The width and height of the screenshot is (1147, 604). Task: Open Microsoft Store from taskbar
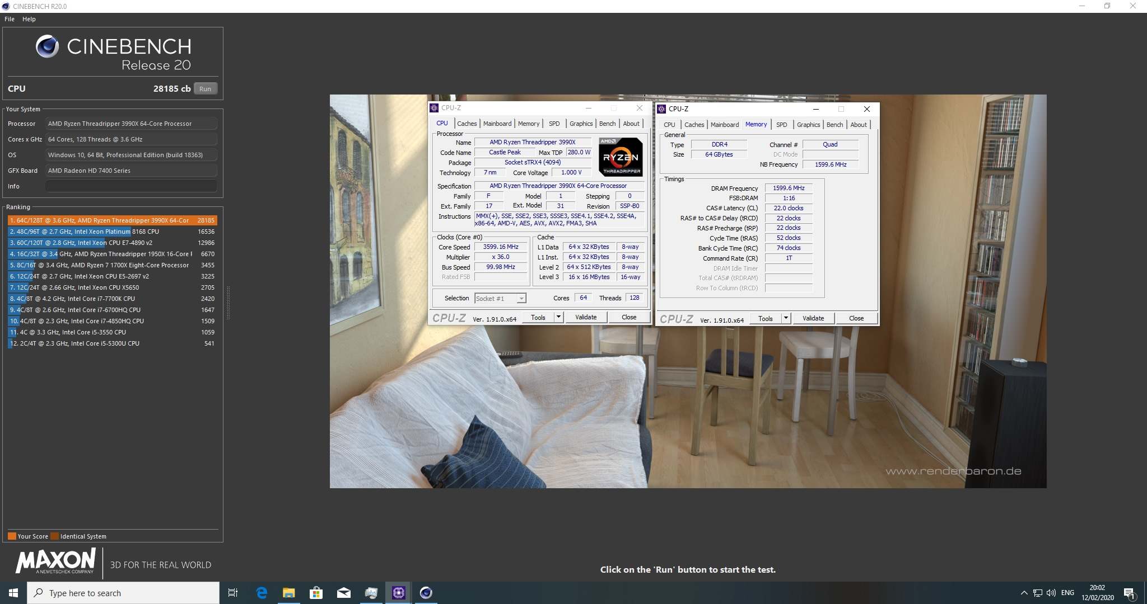tap(316, 593)
